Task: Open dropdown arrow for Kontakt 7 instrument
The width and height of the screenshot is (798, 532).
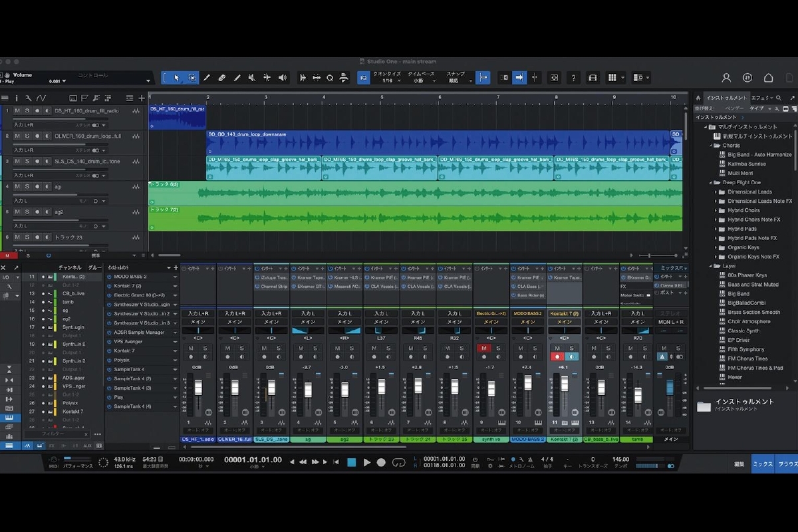Action: click(x=176, y=350)
